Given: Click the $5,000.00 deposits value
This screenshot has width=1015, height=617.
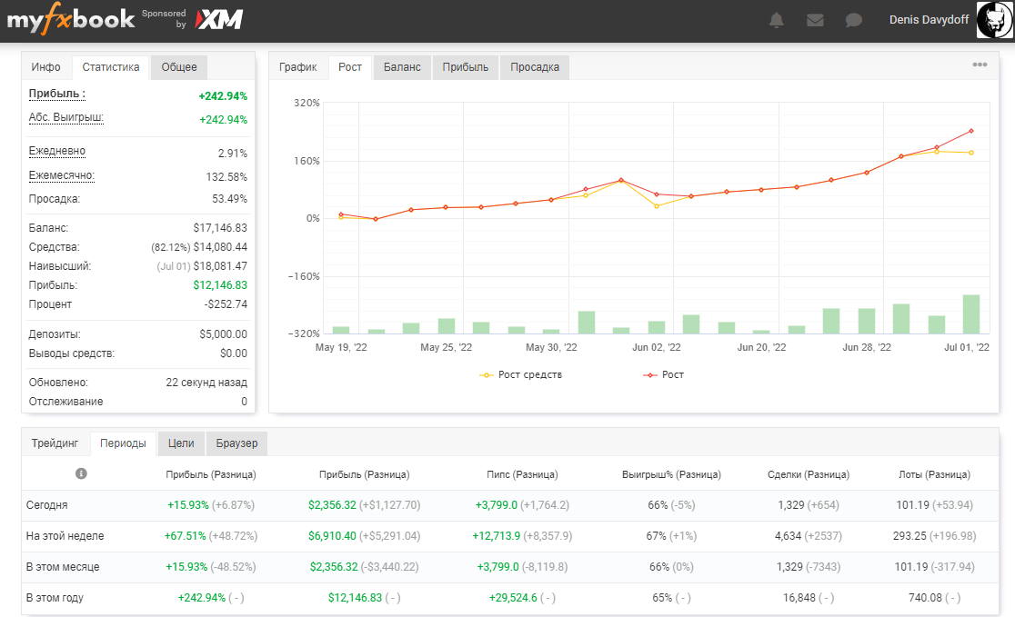Looking at the screenshot, I should pyautogui.click(x=224, y=334).
